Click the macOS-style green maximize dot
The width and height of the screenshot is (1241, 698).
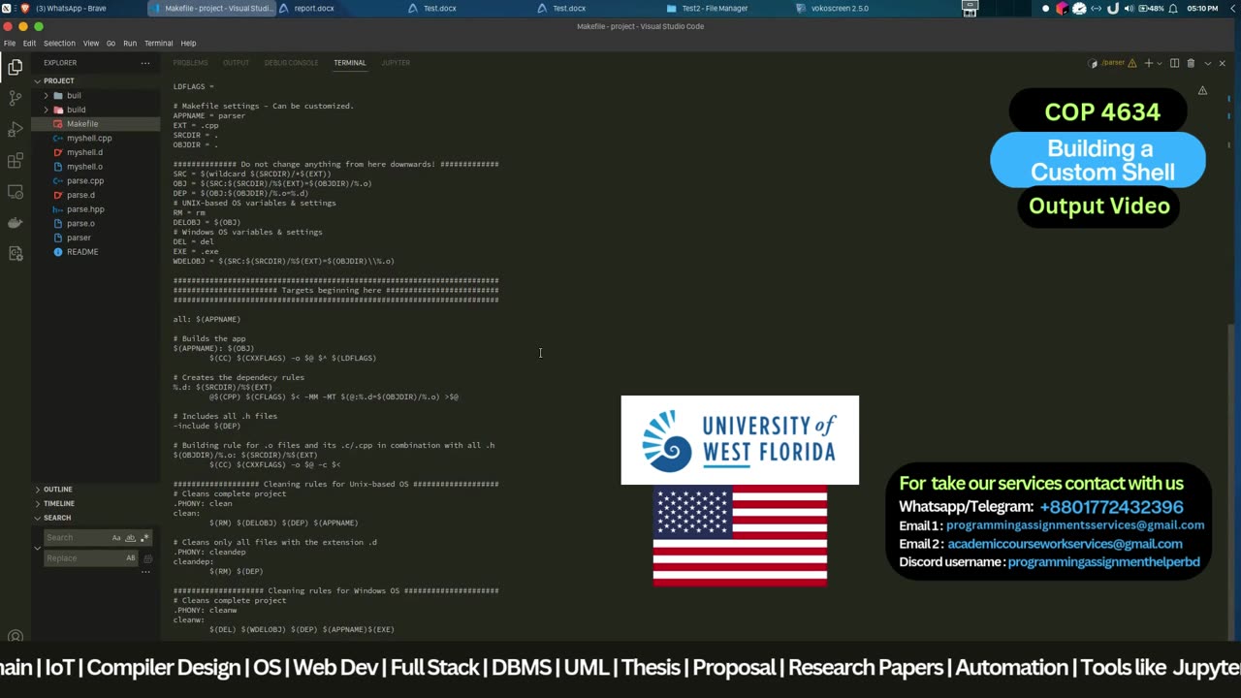pyautogui.click(x=39, y=26)
